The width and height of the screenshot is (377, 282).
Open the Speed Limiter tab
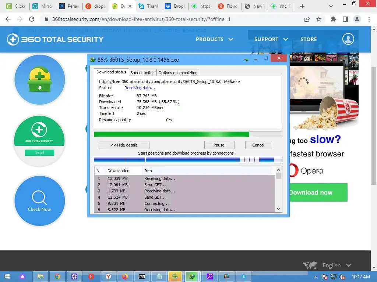(142, 73)
